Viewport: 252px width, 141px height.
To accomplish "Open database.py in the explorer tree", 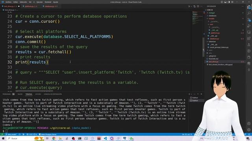I will click(x=214, y=39).
